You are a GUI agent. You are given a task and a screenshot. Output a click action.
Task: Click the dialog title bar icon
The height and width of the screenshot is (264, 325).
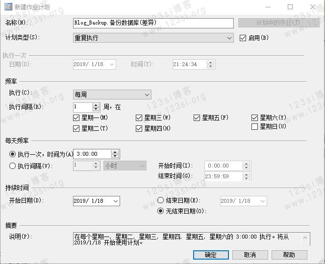[x=7, y=7]
